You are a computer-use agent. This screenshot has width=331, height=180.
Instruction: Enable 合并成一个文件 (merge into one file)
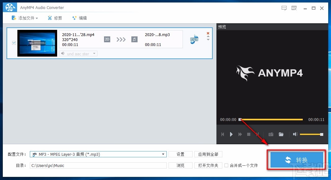[227, 165]
